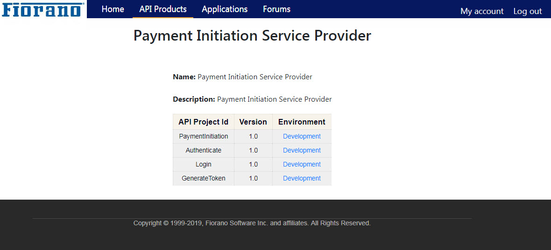
Task: Select the PaymentInitiation project cell
Action: coord(204,136)
